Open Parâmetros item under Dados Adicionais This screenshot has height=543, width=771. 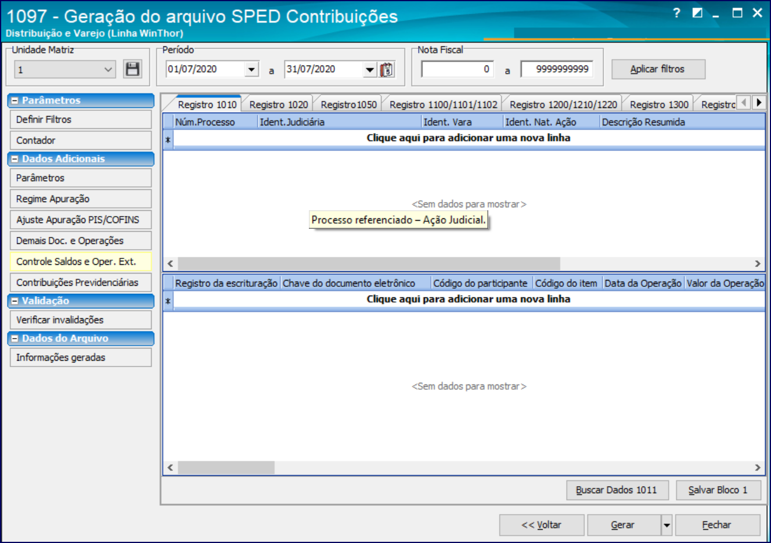coord(81,178)
